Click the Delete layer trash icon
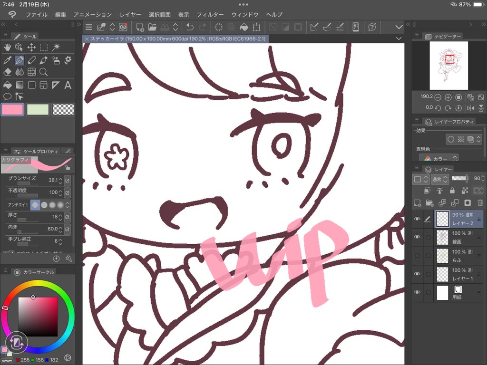 pyautogui.click(x=480, y=203)
